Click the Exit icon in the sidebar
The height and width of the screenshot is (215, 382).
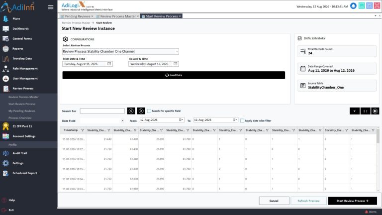[4, 210]
